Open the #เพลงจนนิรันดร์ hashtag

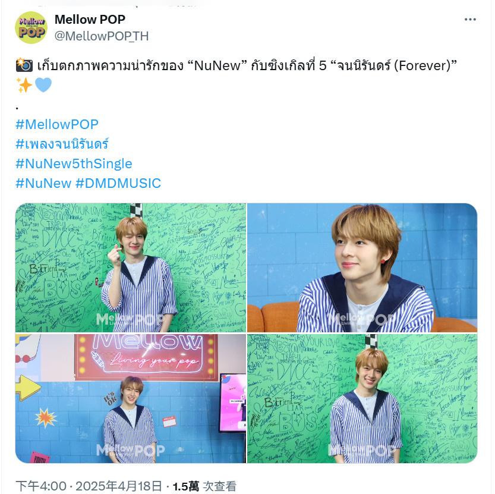[x=62, y=144]
